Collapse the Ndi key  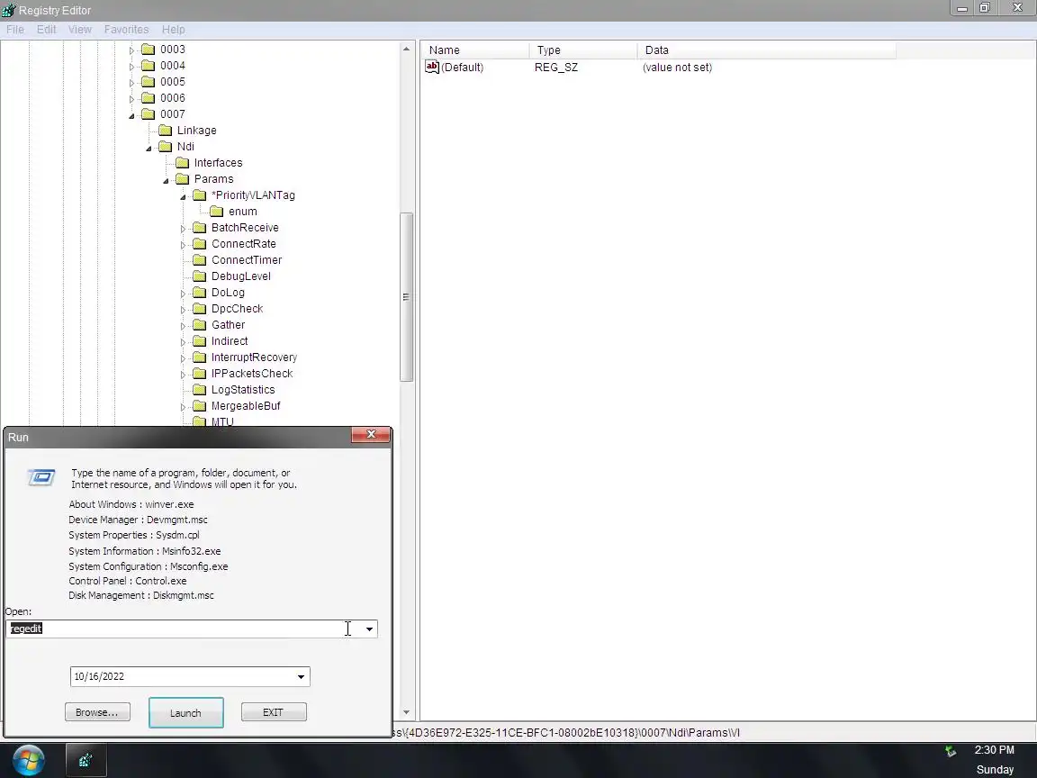149,149
